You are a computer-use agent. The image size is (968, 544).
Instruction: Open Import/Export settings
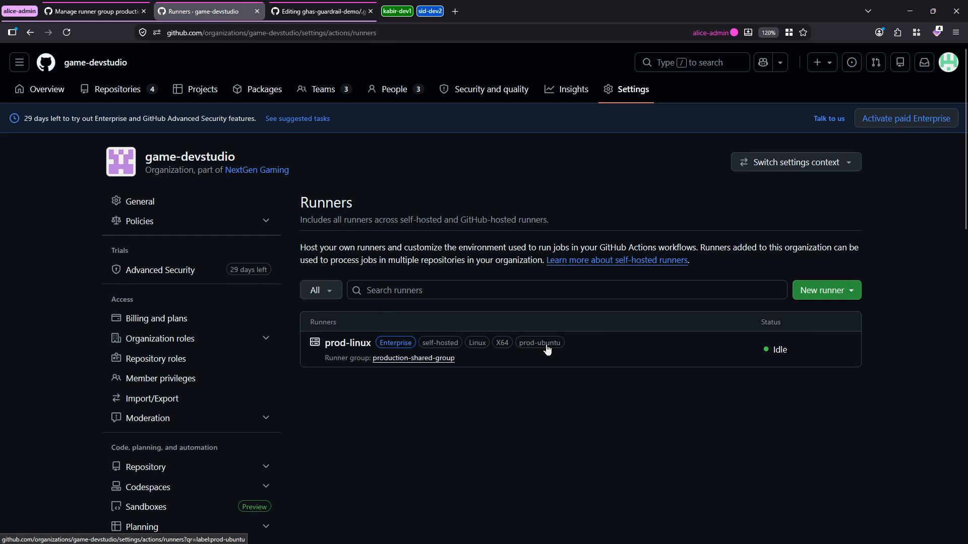click(191, 398)
